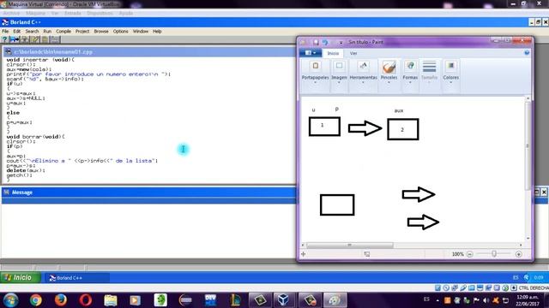Click the Eclipse icon on the taskbar
The height and width of the screenshot is (308, 549).
click(x=185, y=300)
